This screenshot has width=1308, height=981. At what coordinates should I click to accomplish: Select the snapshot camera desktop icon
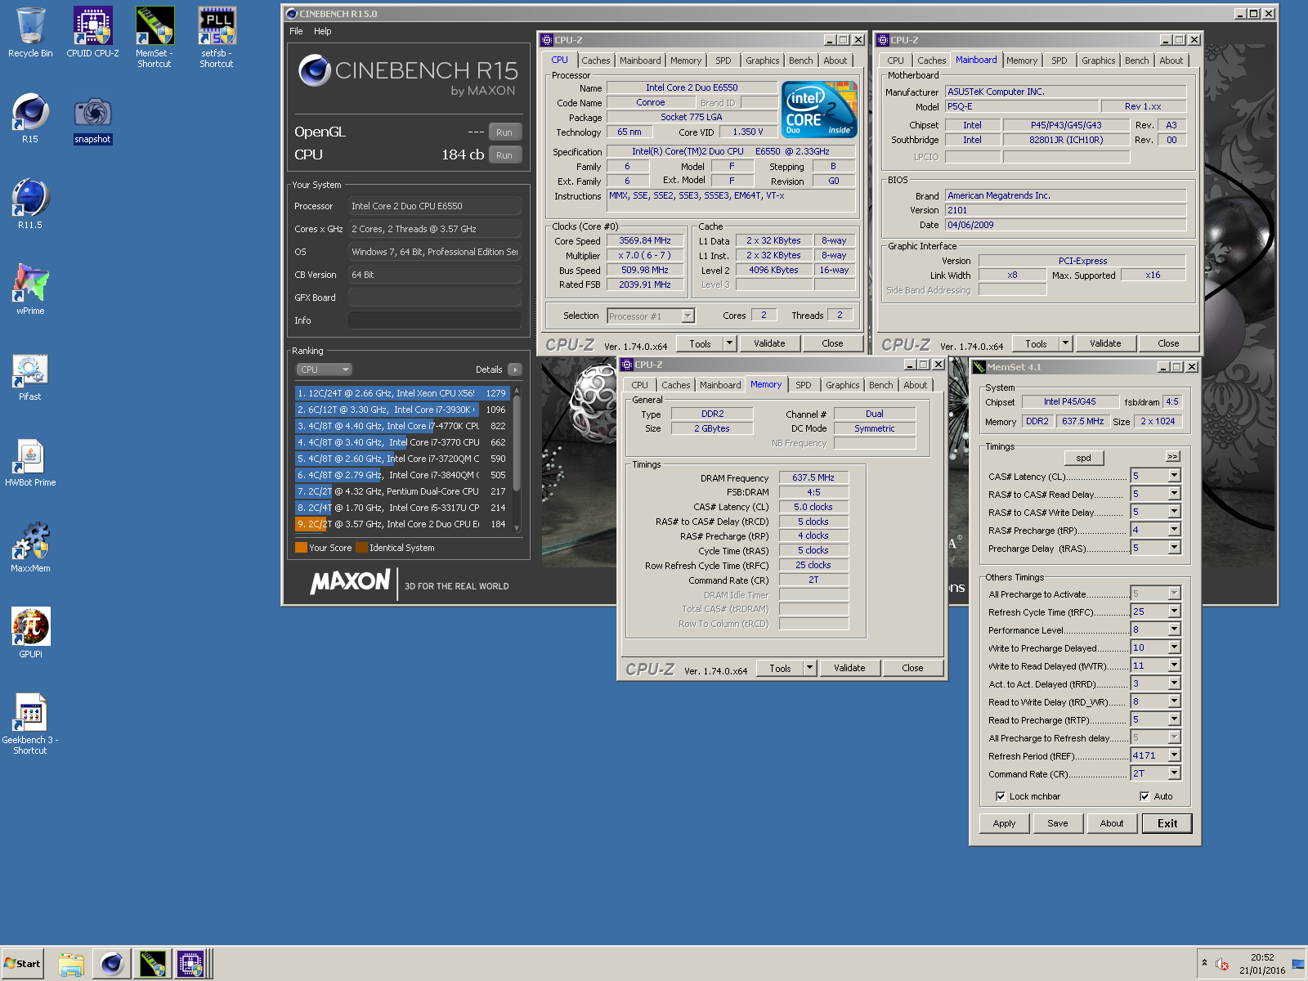(x=92, y=119)
